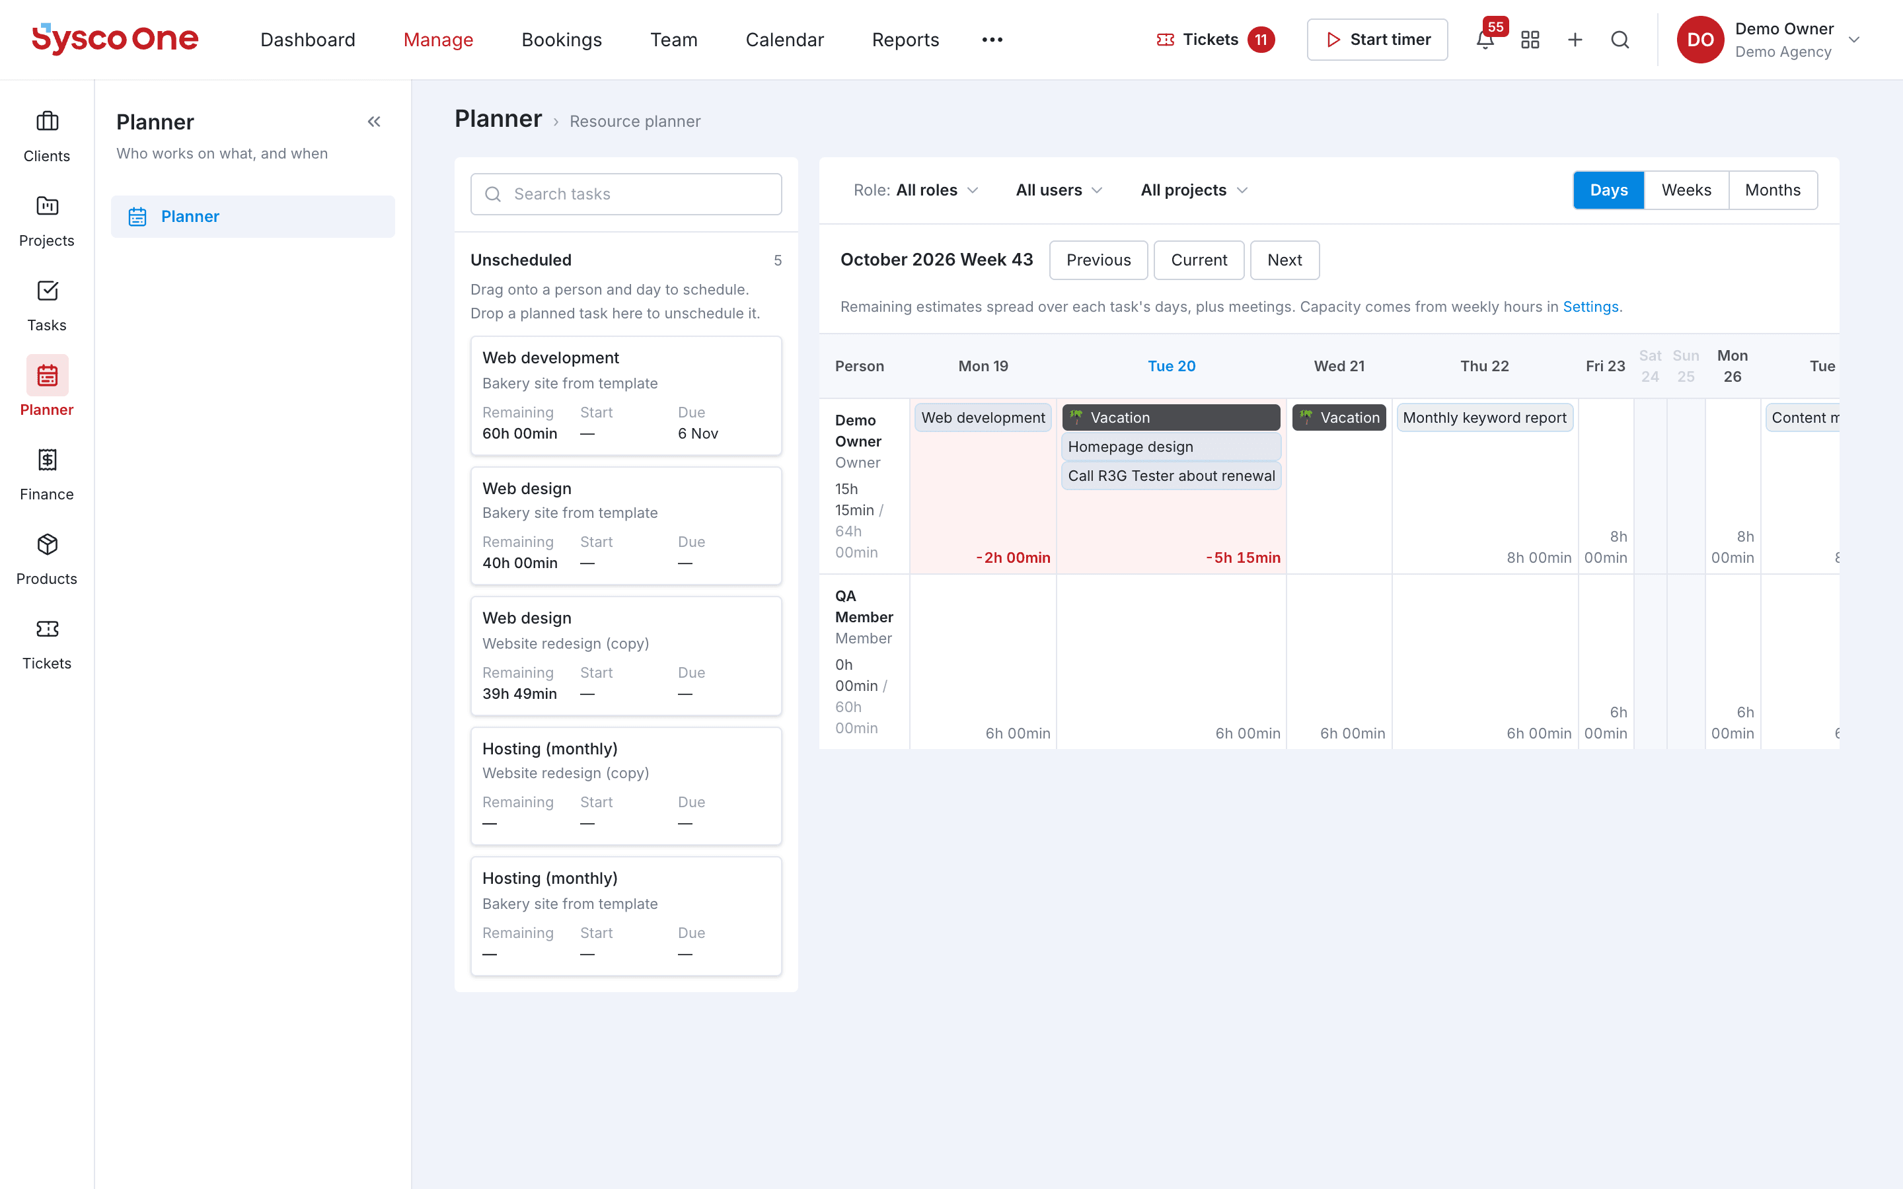Image resolution: width=1903 pixels, height=1189 pixels.
Task: Expand the All users dropdown
Action: [x=1059, y=190]
